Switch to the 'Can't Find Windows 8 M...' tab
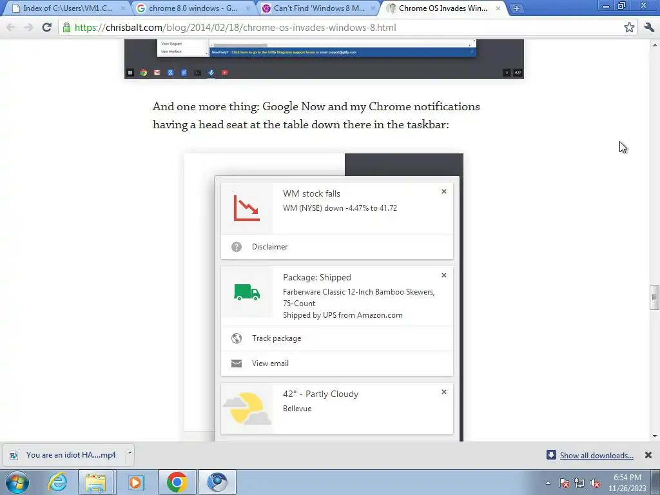The width and height of the screenshot is (660, 495). [318, 8]
